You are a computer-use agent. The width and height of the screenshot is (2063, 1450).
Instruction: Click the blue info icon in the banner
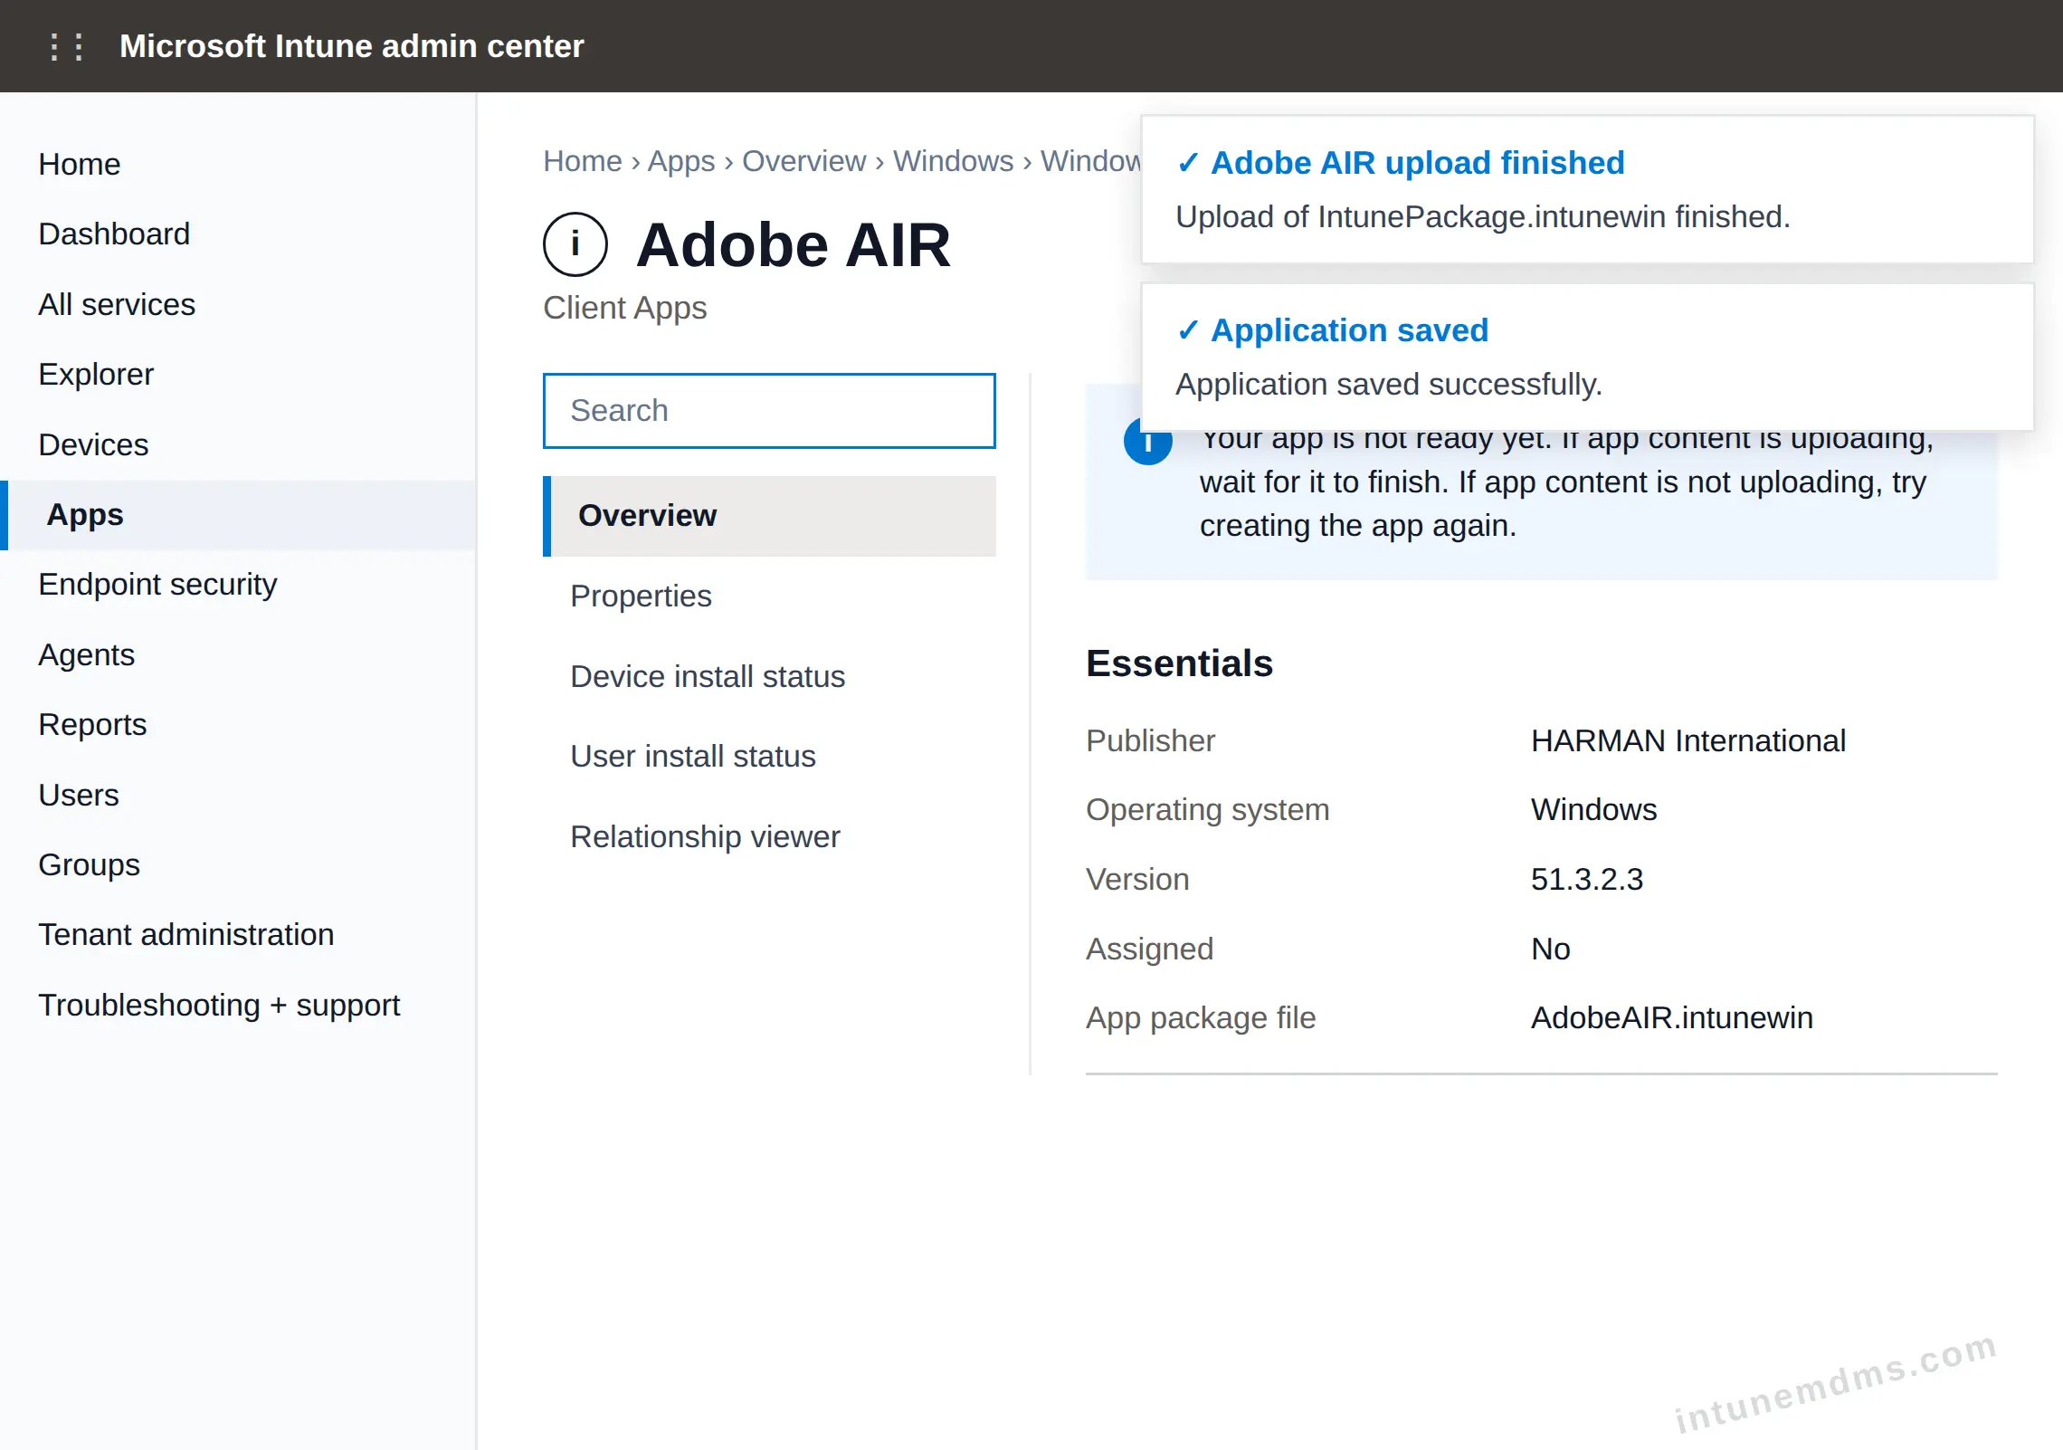click(x=1147, y=444)
